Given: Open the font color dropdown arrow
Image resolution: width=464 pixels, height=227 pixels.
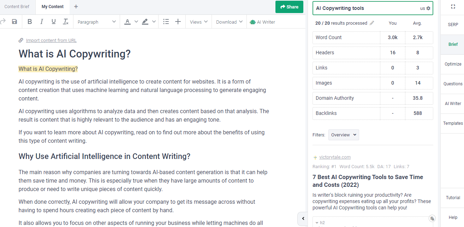Looking at the screenshot, I should point(136,22).
